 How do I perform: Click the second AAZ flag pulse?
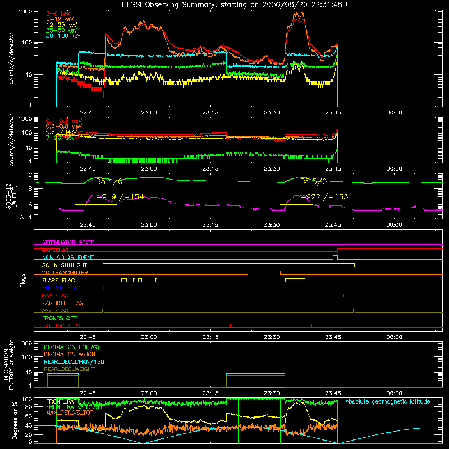click(x=354, y=310)
